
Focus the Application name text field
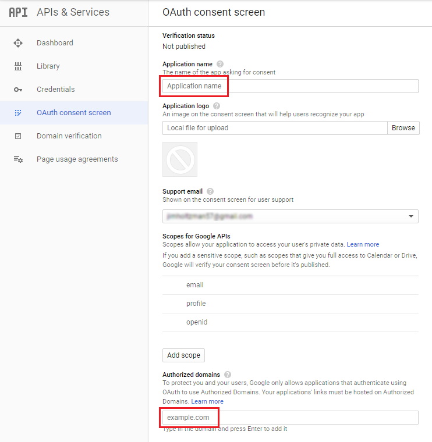click(291, 86)
